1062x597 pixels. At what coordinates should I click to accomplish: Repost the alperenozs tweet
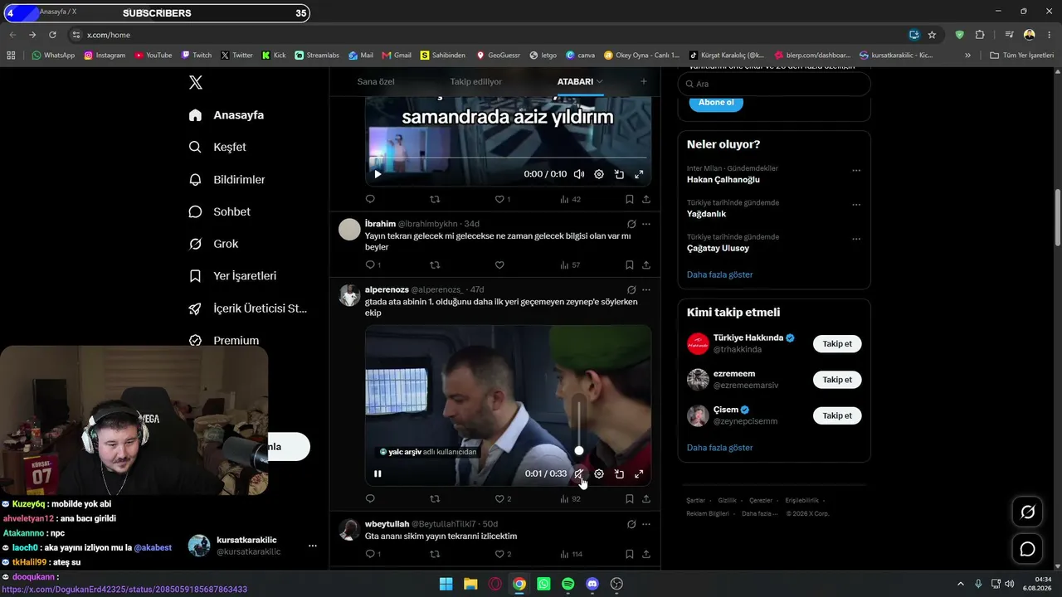click(x=435, y=499)
